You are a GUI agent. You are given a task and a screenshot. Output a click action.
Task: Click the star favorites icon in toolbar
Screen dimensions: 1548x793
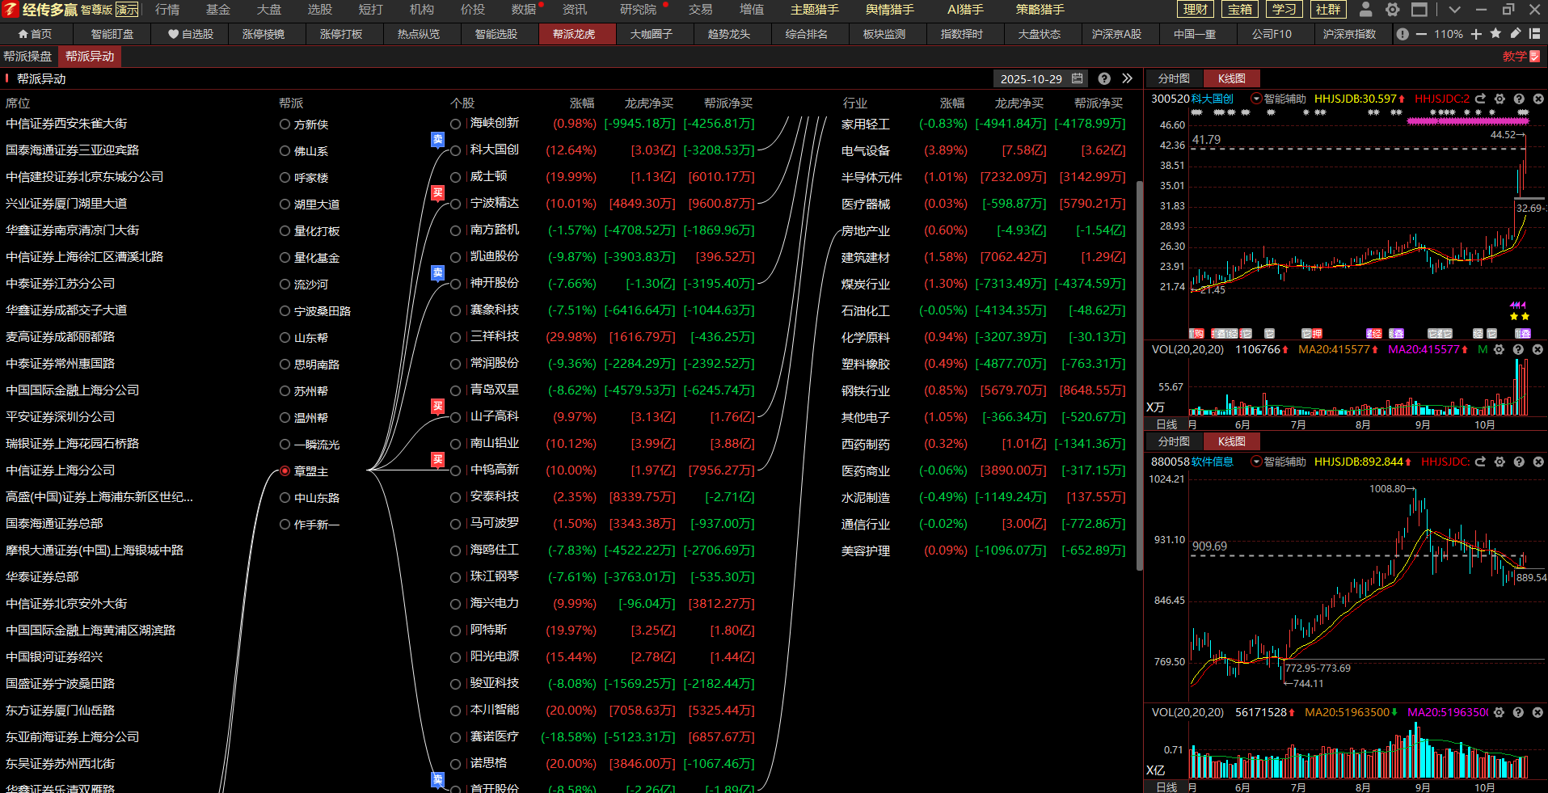[1495, 34]
